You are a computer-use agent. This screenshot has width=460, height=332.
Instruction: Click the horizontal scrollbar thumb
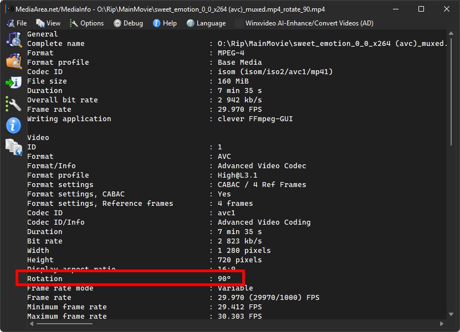pyautogui.click(x=64, y=324)
